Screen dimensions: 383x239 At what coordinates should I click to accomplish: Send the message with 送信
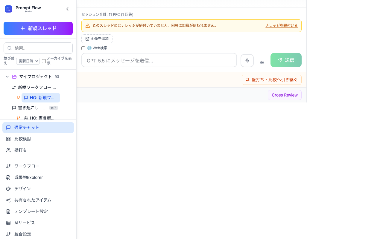(x=286, y=60)
